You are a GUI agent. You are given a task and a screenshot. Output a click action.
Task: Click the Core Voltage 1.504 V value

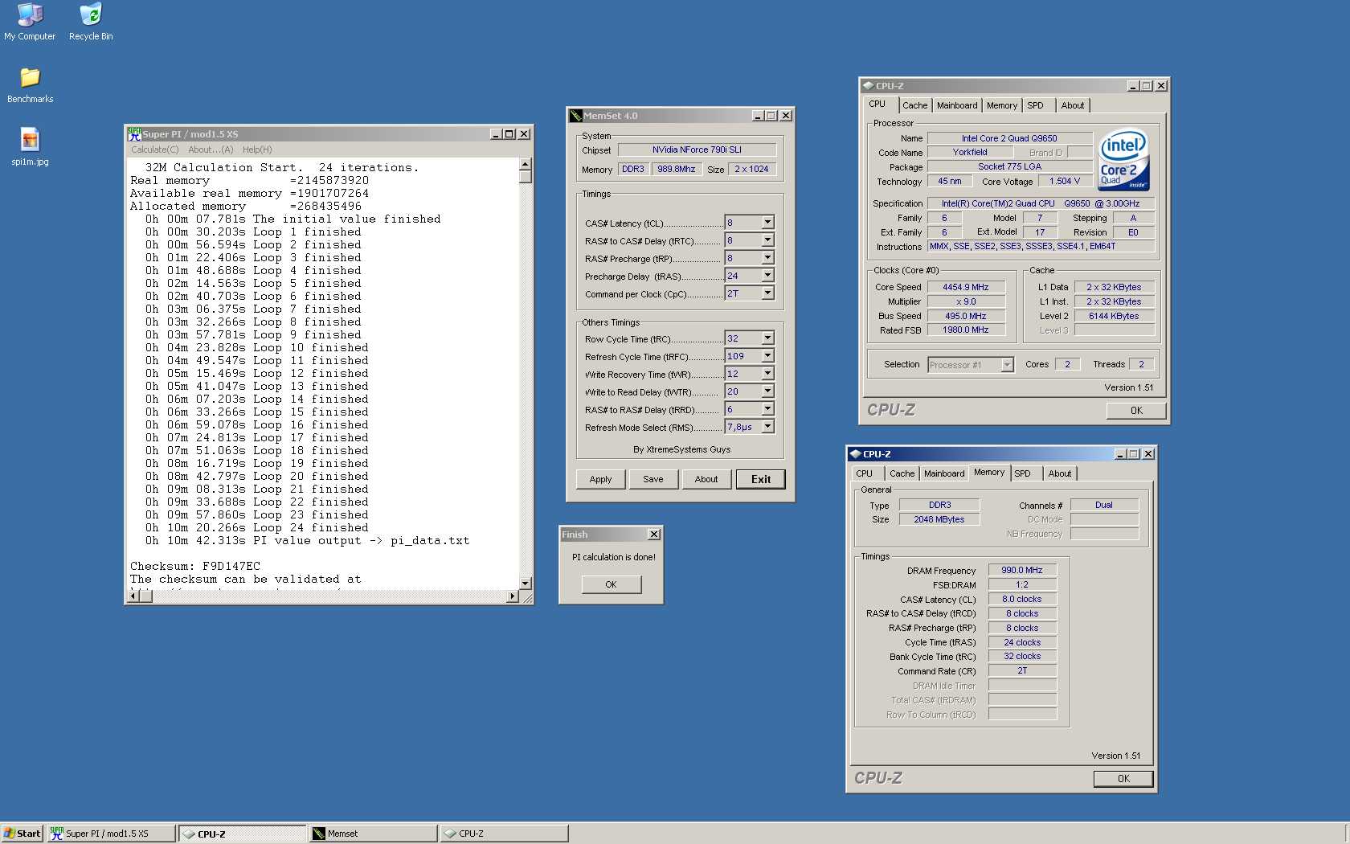tap(1065, 181)
